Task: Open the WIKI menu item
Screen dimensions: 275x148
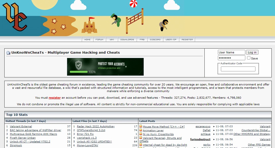Action: [x=112, y=39]
